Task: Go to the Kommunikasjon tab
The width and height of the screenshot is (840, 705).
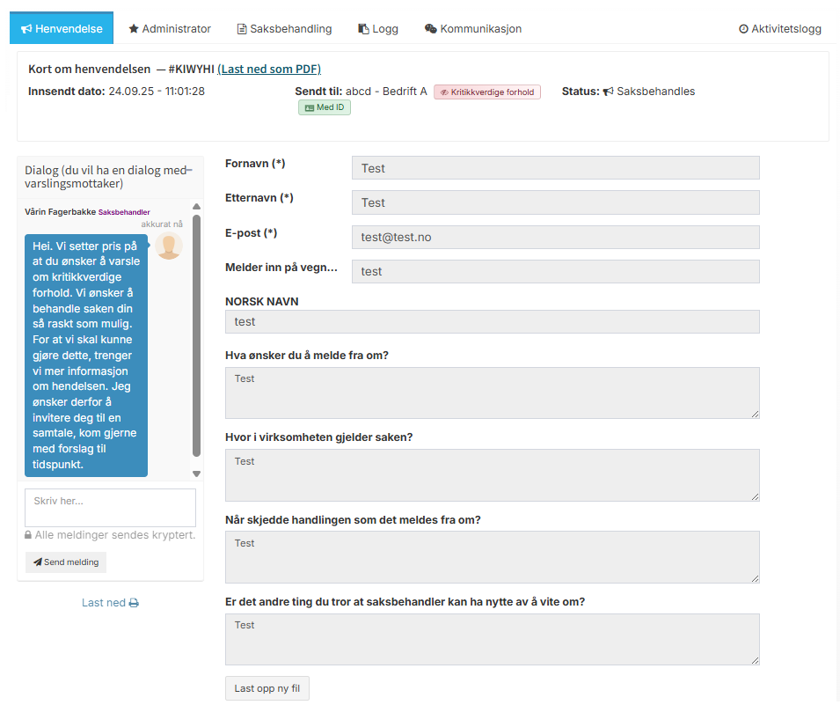Action: point(473,29)
